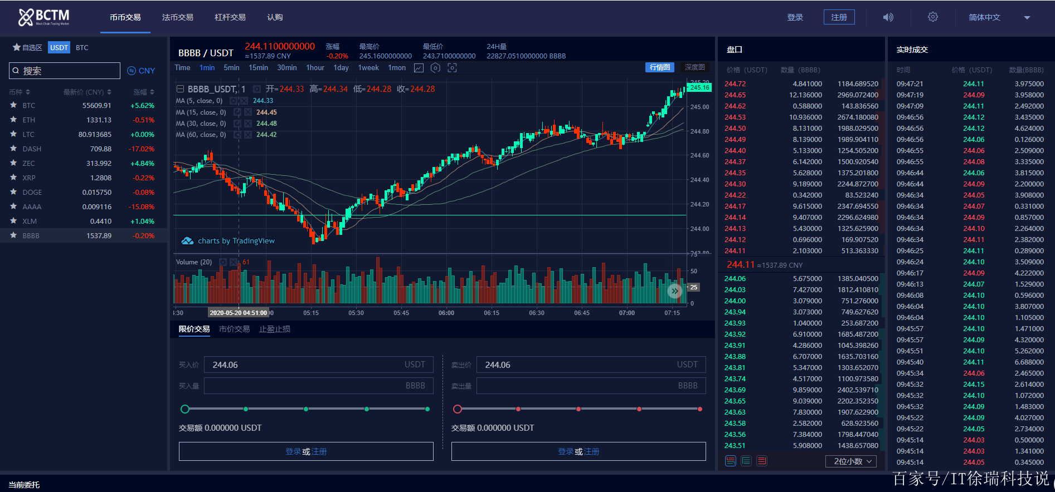Open MA (30, close, 0) settings gear
Screen dimensions: 1055x492
(x=237, y=124)
